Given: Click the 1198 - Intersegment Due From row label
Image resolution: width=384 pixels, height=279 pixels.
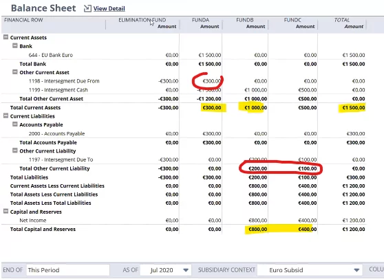Looking at the screenshot, I should 64,81.
